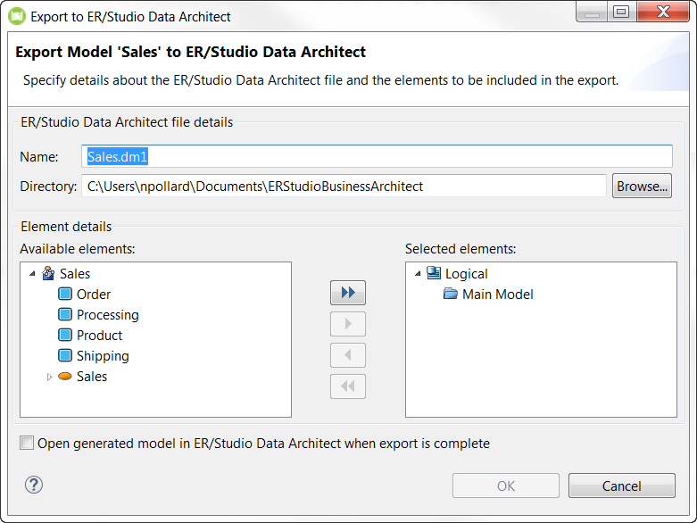Viewport: 697px width, 523px height.
Task: Click the OK button
Action: click(506, 486)
